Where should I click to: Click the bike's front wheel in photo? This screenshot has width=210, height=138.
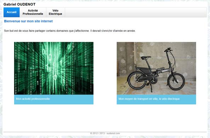tap(176, 81)
